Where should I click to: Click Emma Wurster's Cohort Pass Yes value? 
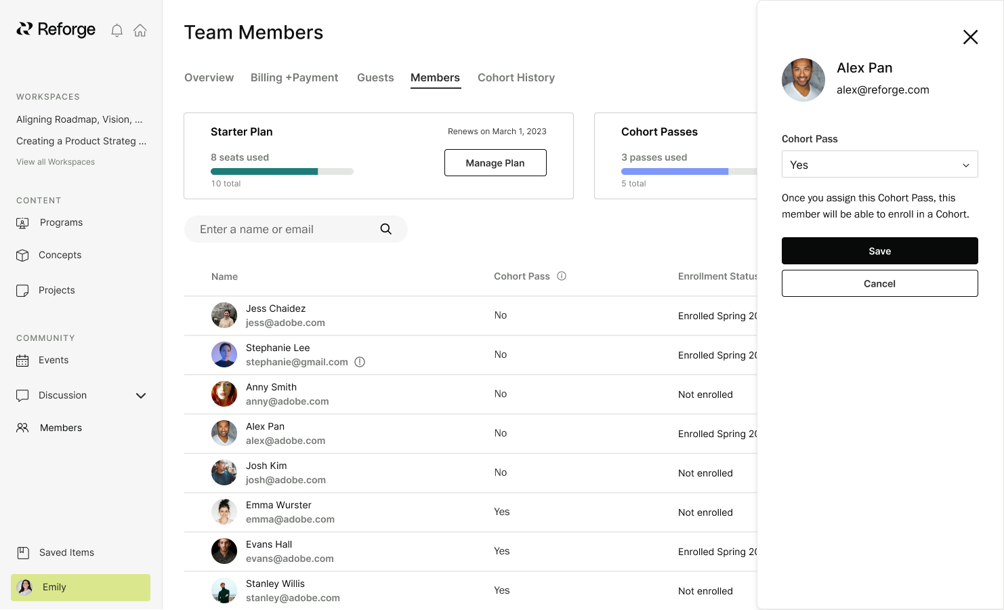(x=501, y=512)
